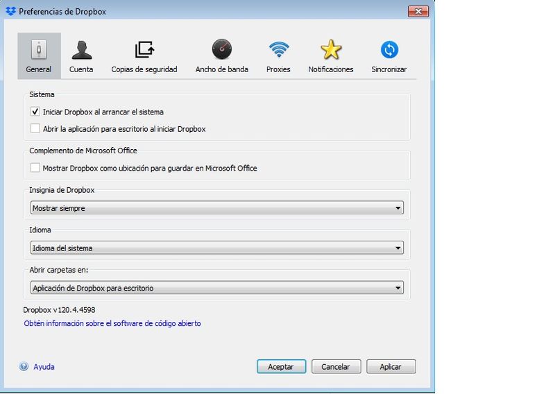Open the Idioma del sistema dropdown
This screenshot has width=555, height=394.
click(x=217, y=248)
